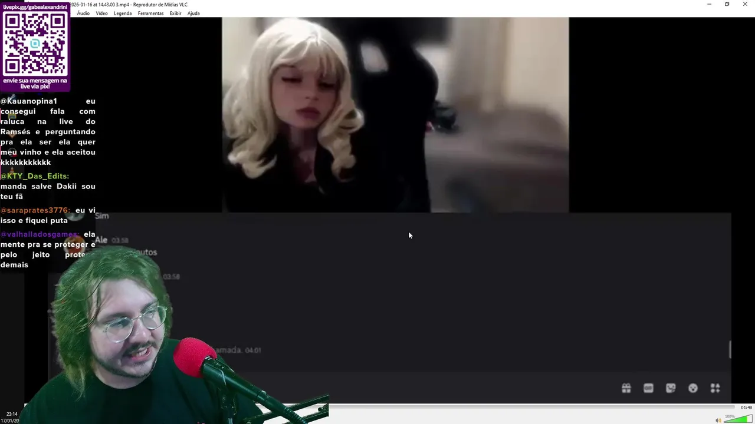This screenshot has height=424, width=755.
Task: Click the @Kauanopina1 username in chat
Action: coord(29,101)
